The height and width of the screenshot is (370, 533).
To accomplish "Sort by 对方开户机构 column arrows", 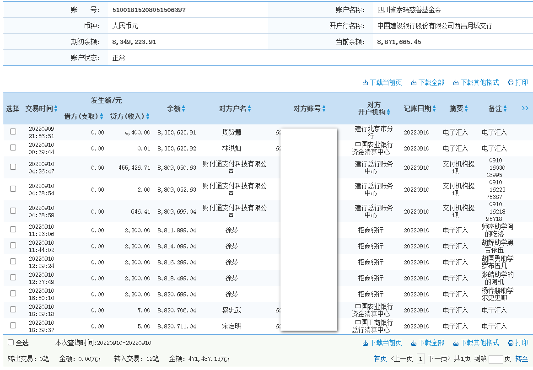I will coord(388,112).
